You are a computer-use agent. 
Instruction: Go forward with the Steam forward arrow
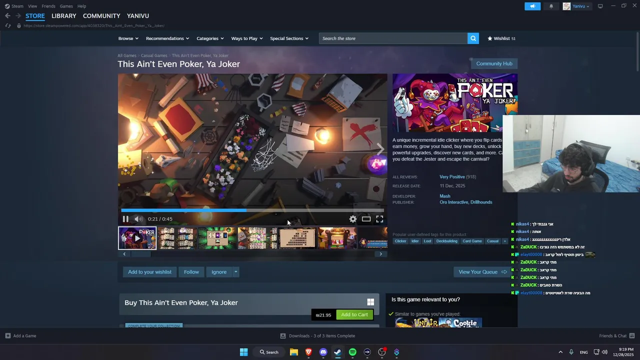click(x=18, y=16)
